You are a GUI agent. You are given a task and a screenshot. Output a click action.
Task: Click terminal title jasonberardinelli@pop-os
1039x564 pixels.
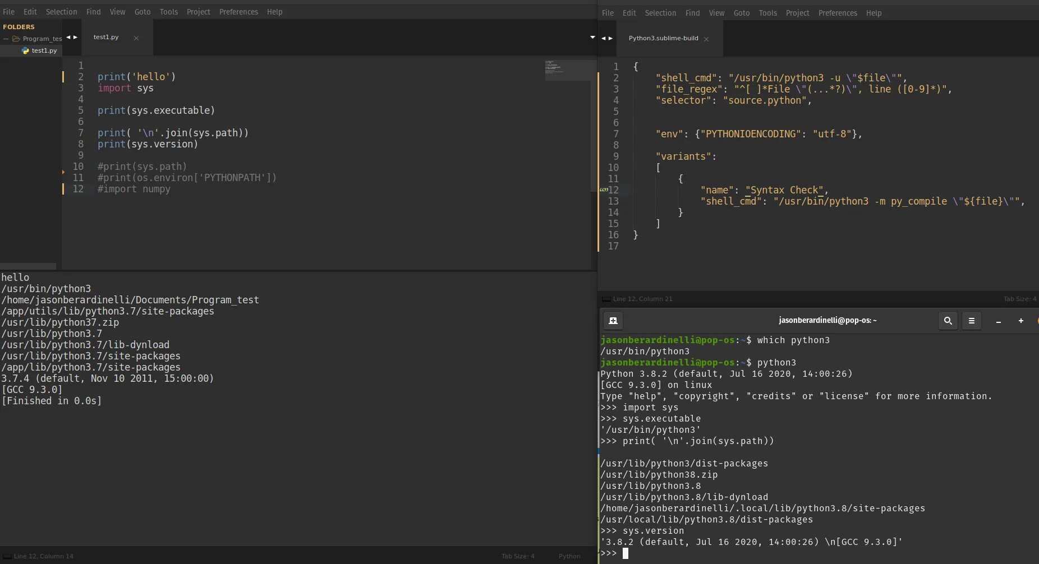click(x=827, y=320)
